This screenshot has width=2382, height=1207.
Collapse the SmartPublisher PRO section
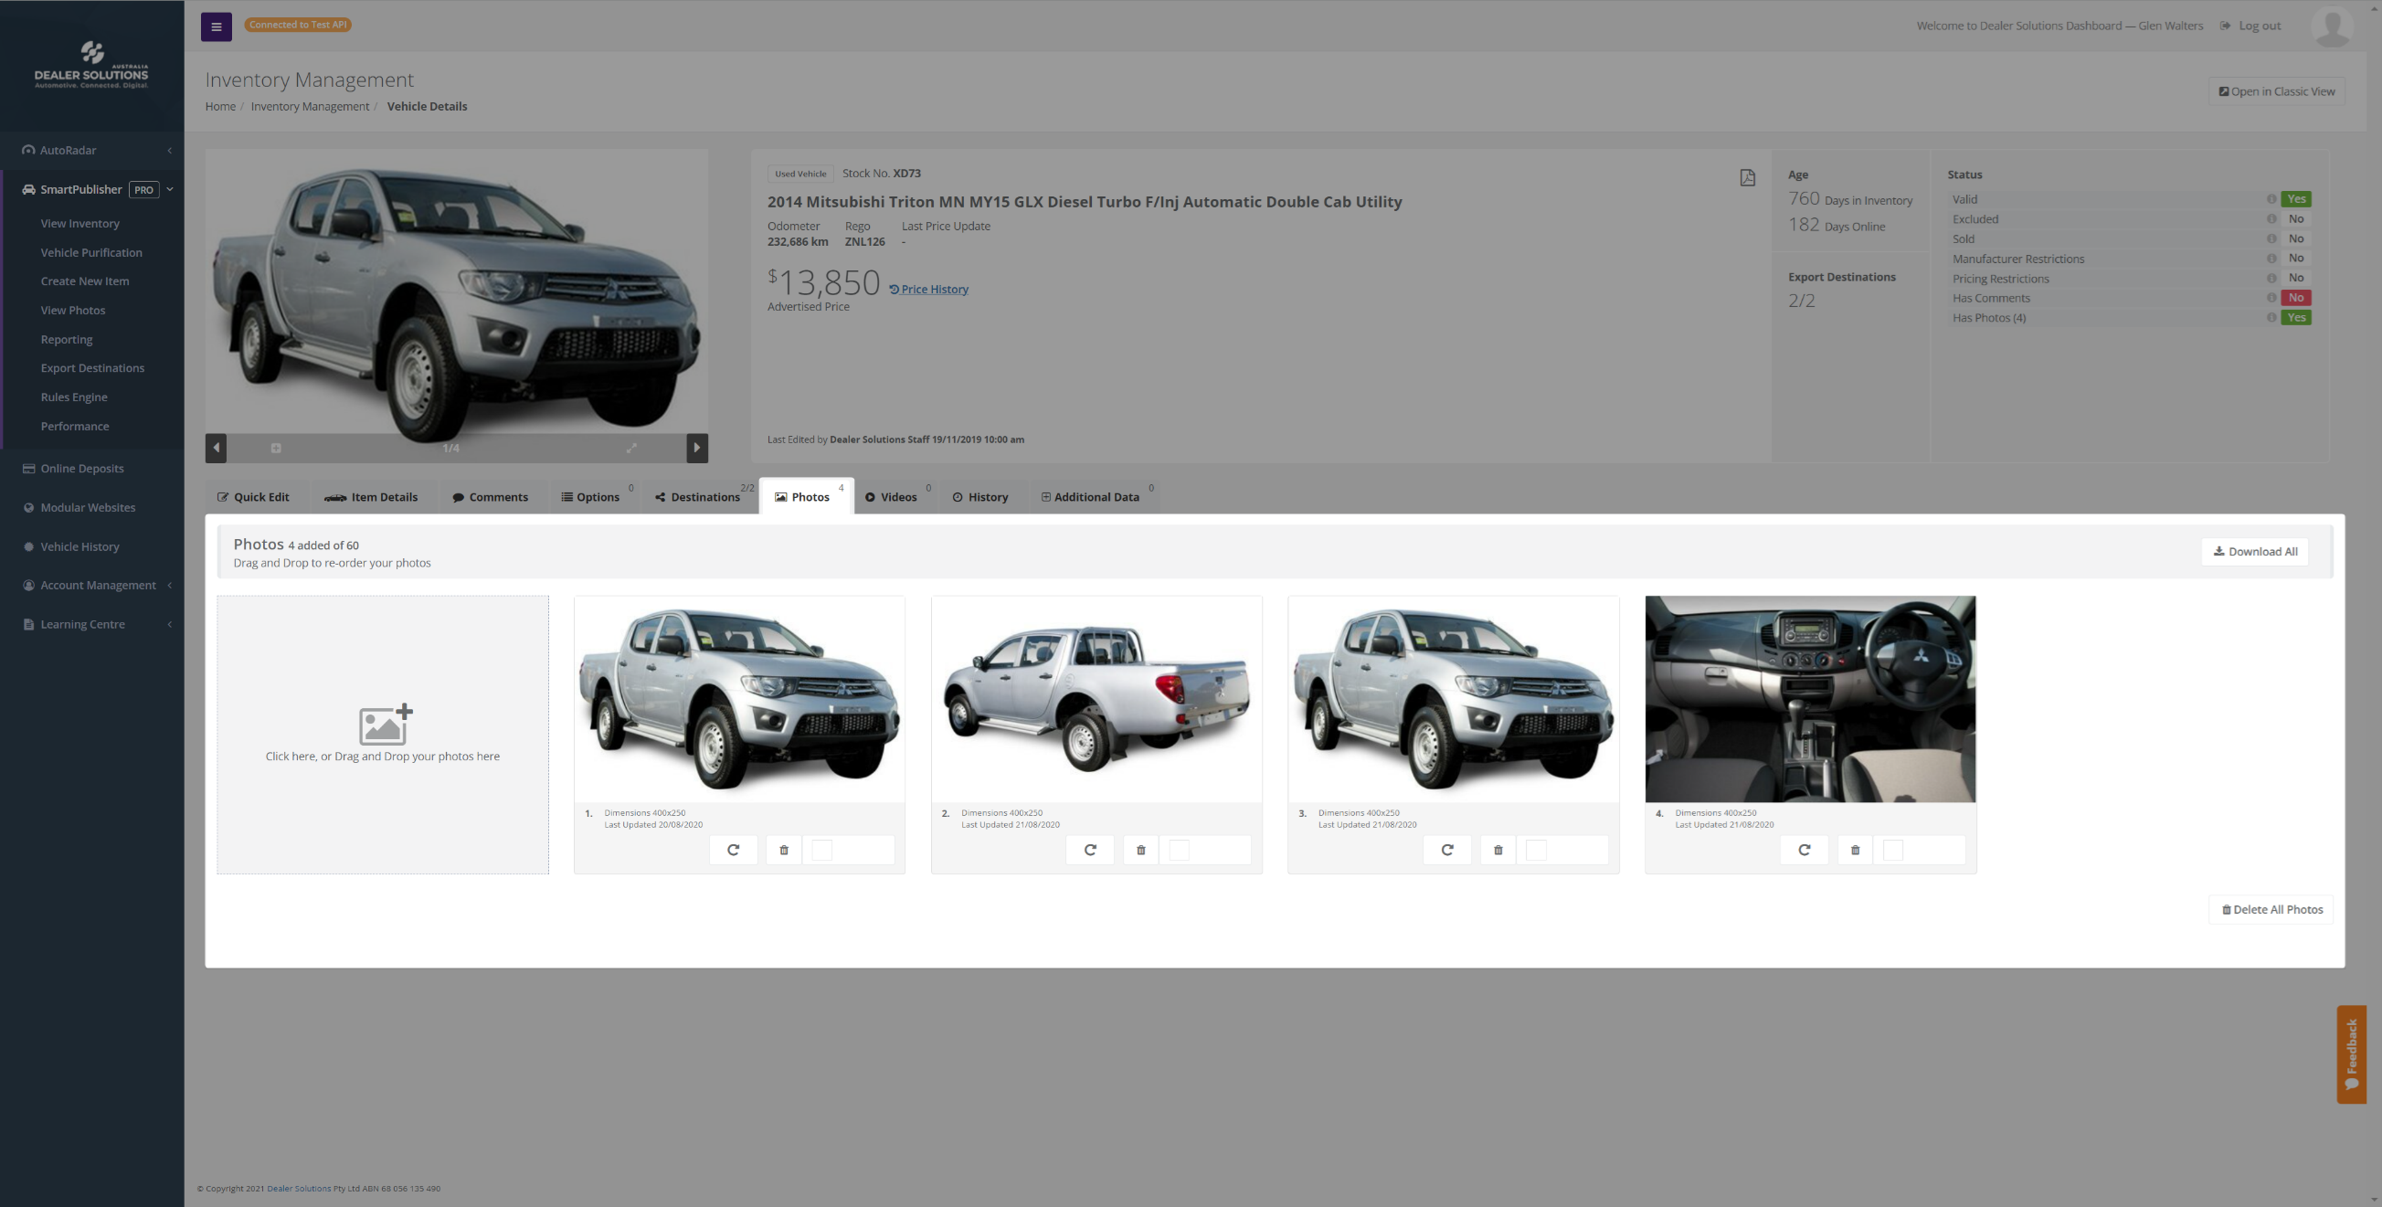pyautogui.click(x=92, y=190)
